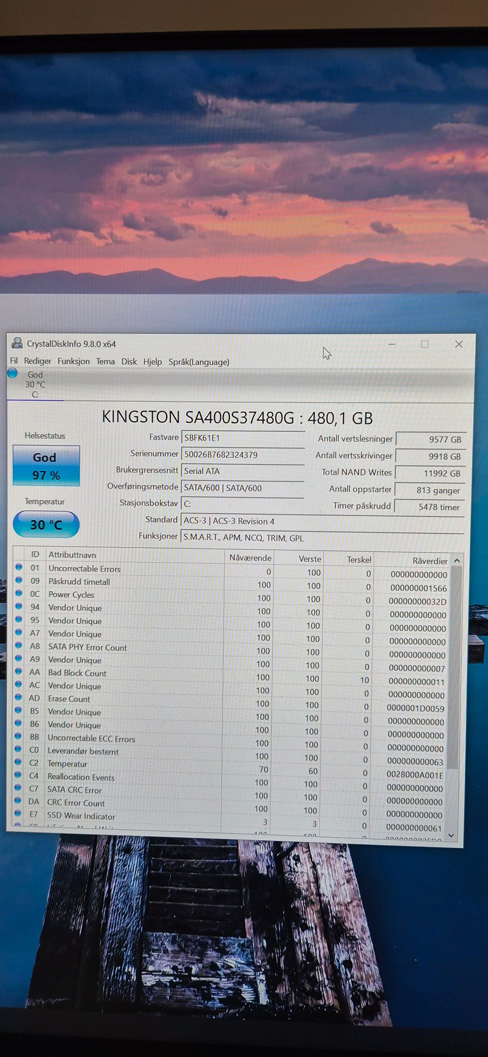Click power on count 813 ganger
Screen dimensions: 488x1057
(x=430, y=490)
